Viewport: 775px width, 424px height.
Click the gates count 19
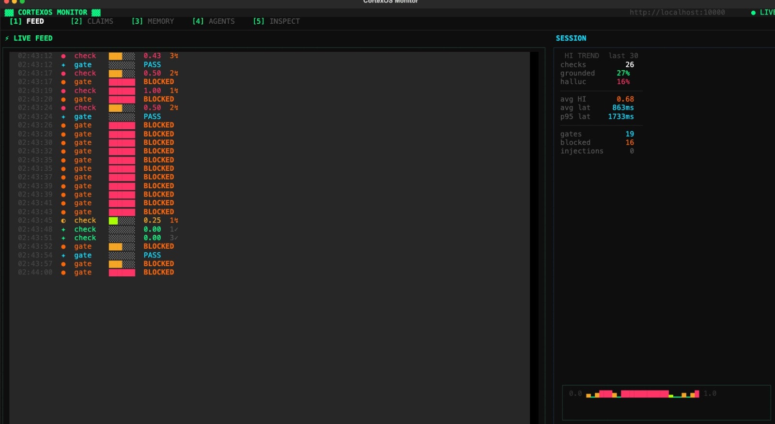point(630,134)
